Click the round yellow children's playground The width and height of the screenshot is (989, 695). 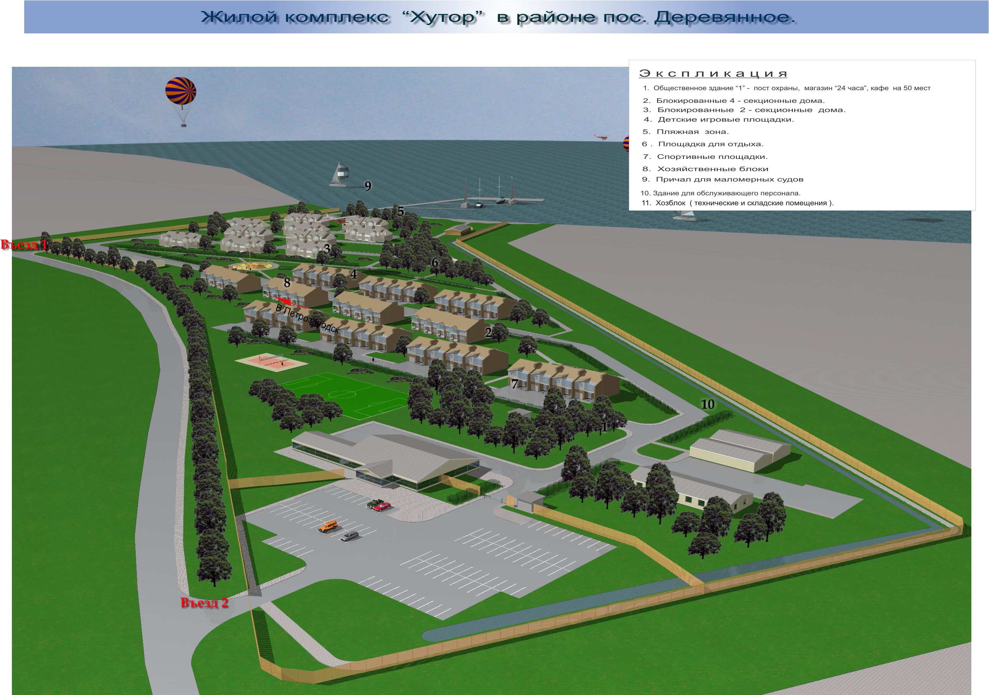[251, 267]
